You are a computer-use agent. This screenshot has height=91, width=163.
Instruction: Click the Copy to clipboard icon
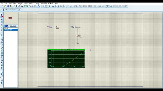77,6
